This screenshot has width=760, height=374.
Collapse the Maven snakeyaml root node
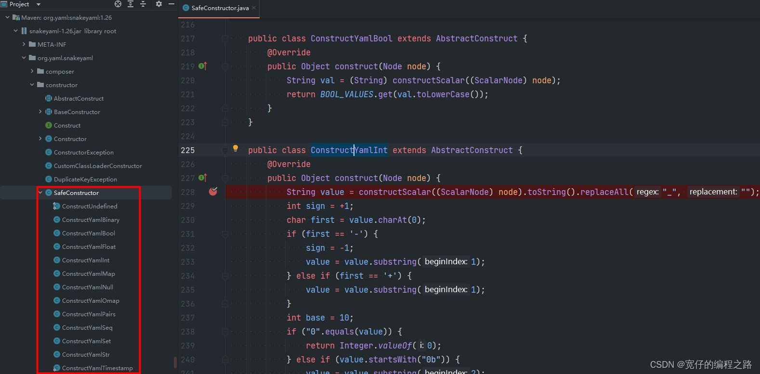(x=7, y=17)
